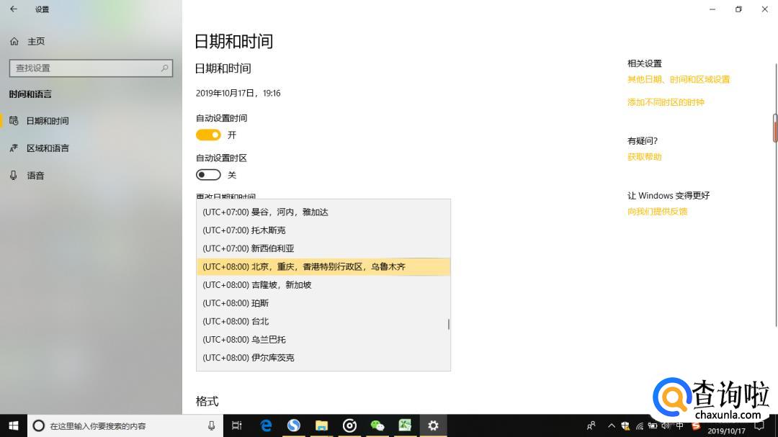Open File Explorer from taskbar
The image size is (778, 437).
pyautogui.click(x=321, y=425)
